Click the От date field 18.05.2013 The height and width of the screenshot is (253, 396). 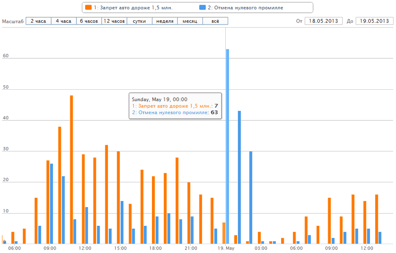coord(324,21)
